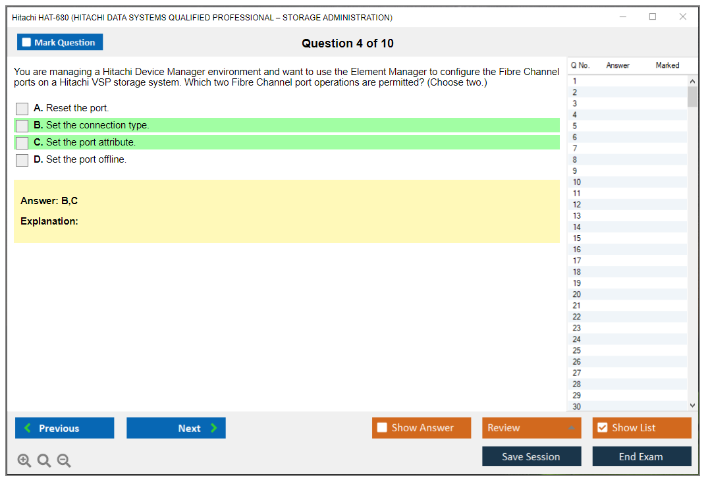This screenshot has width=708, height=484.
Task: Maximize the exam window
Action: tap(653, 17)
